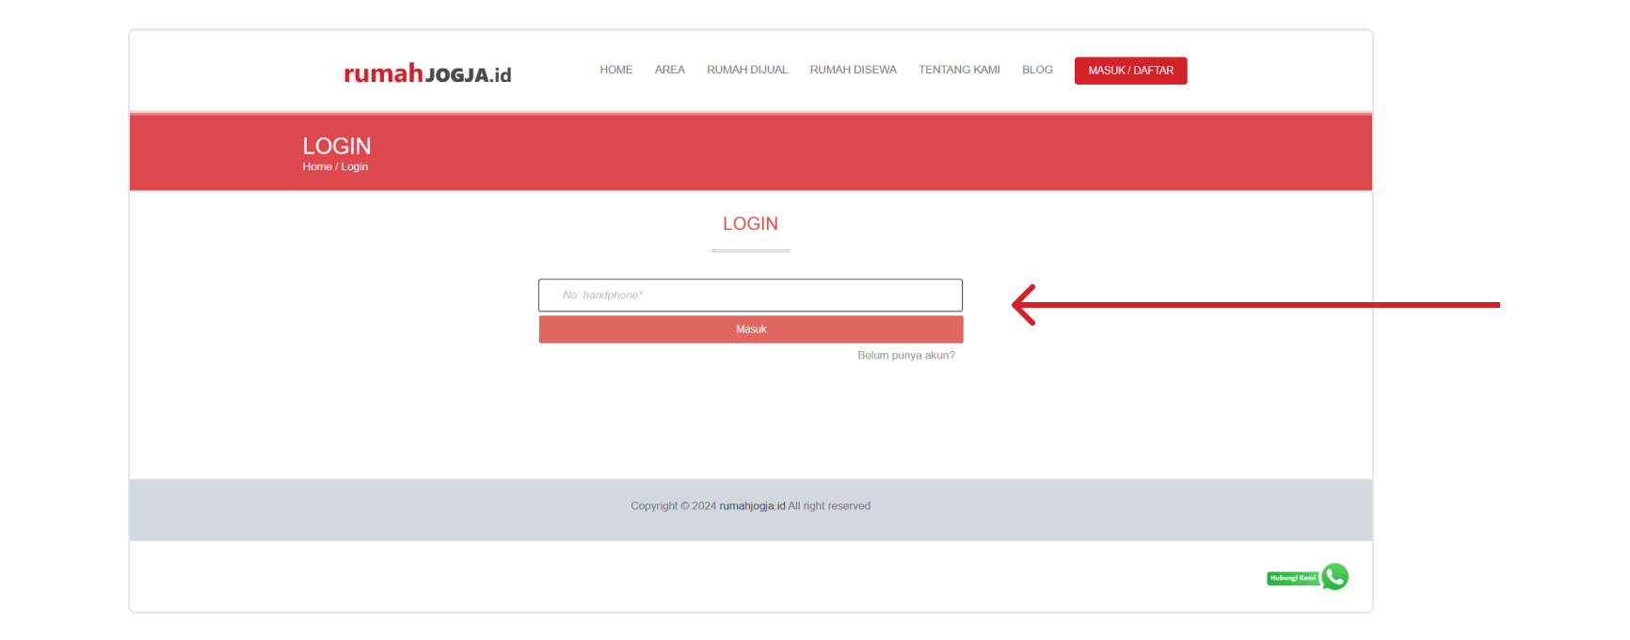Click the green Hubungi Kami label
Image resolution: width=1630 pixels, height=640 pixels.
pyautogui.click(x=1293, y=578)
